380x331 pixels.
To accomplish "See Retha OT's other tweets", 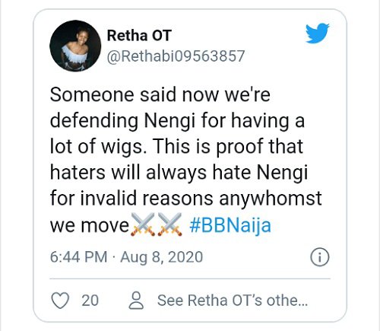I will [233, 301].
